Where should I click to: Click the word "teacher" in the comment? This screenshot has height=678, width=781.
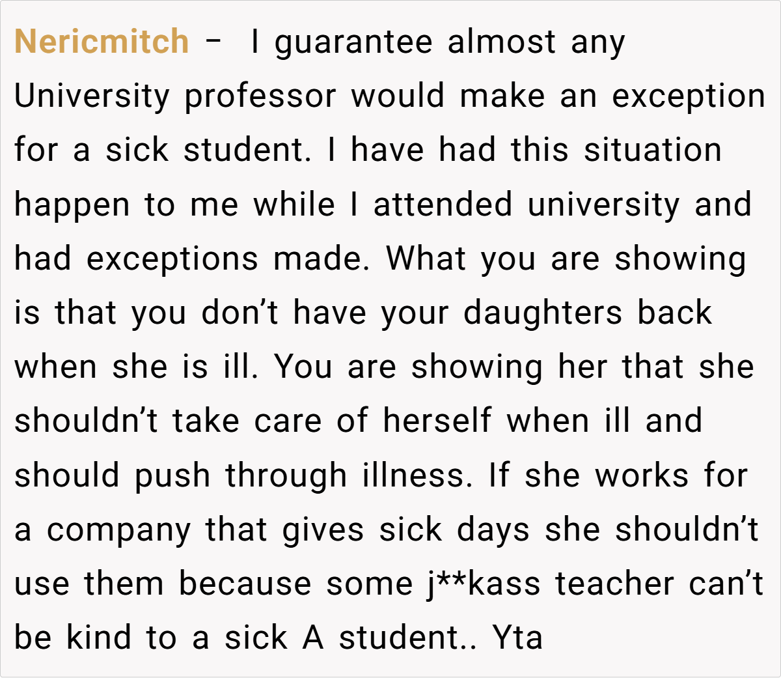coord(614,584)
